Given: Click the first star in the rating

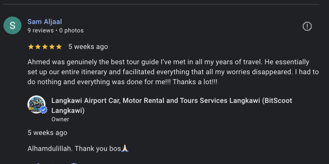Looking at the screenshot, I should click(x=31, y=47).
